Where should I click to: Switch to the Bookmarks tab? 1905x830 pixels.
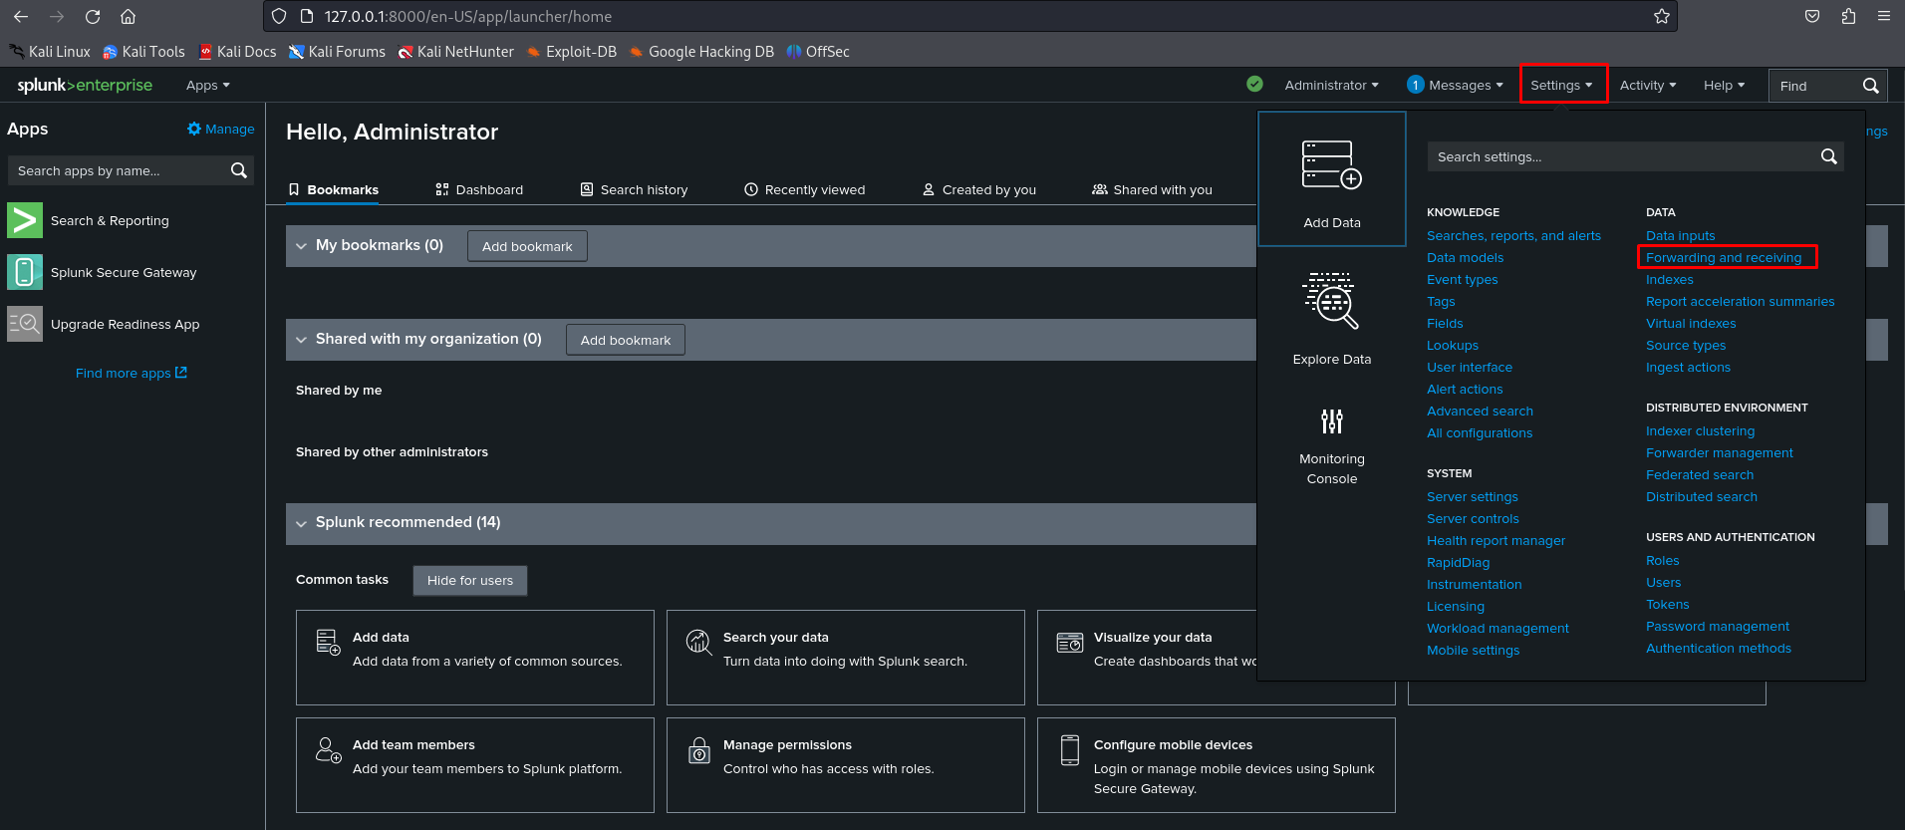point(333,189)
